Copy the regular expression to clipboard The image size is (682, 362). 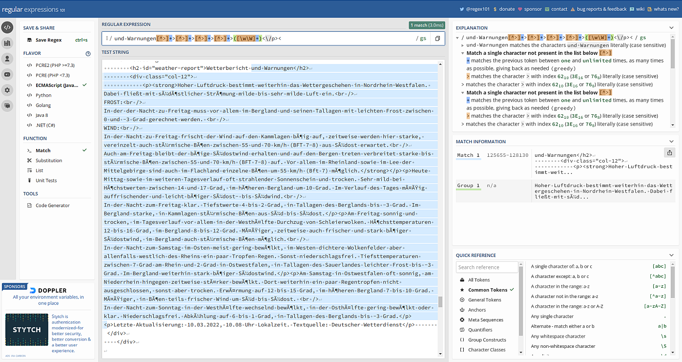pos(437,39)
